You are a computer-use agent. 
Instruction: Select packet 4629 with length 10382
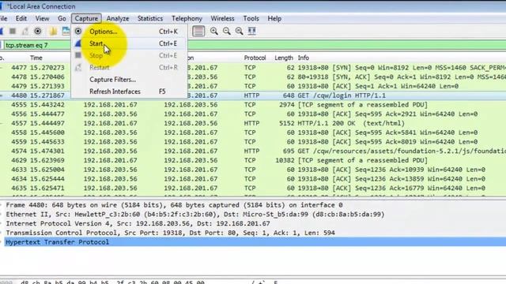coord(253,160)
